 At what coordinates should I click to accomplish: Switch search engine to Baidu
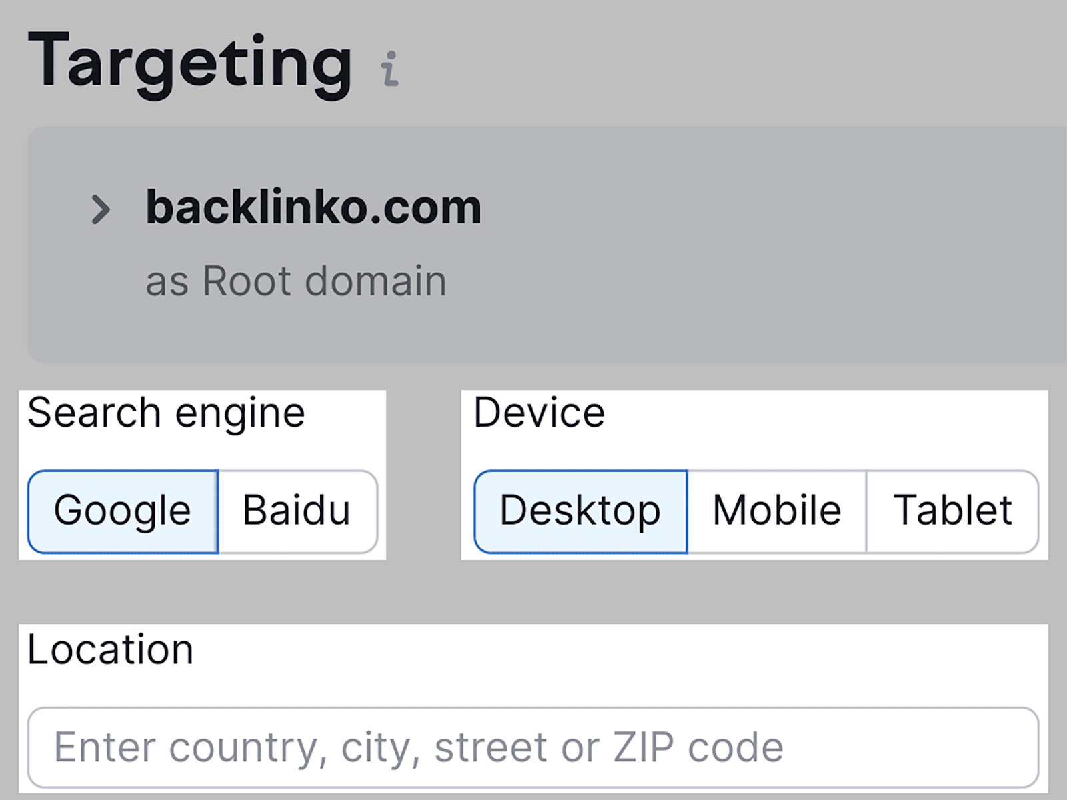(x=297, y=511)
